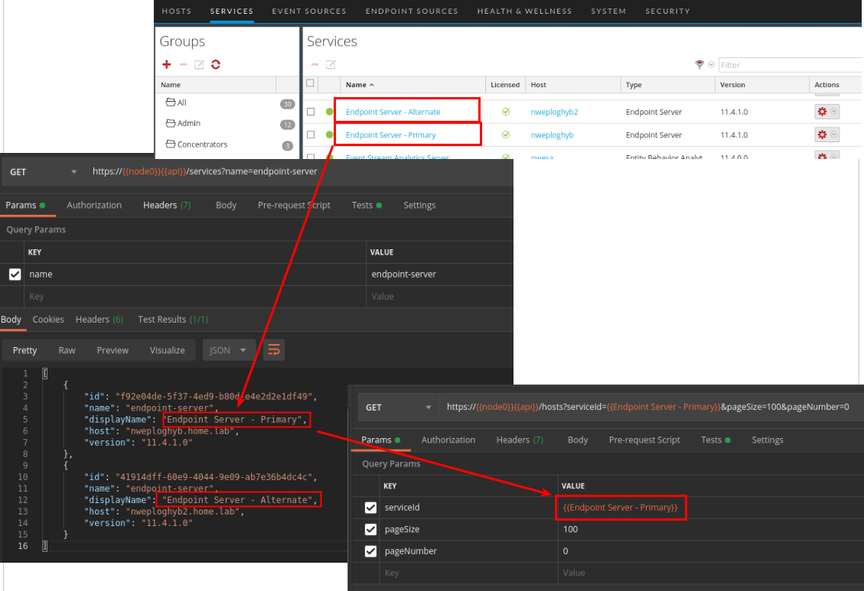Image resolution: width=864 pixels, height=591 pixels.
Task: Switch to the Event Sources menu tab
Action: pyautogui.click(x=309, y=11)
